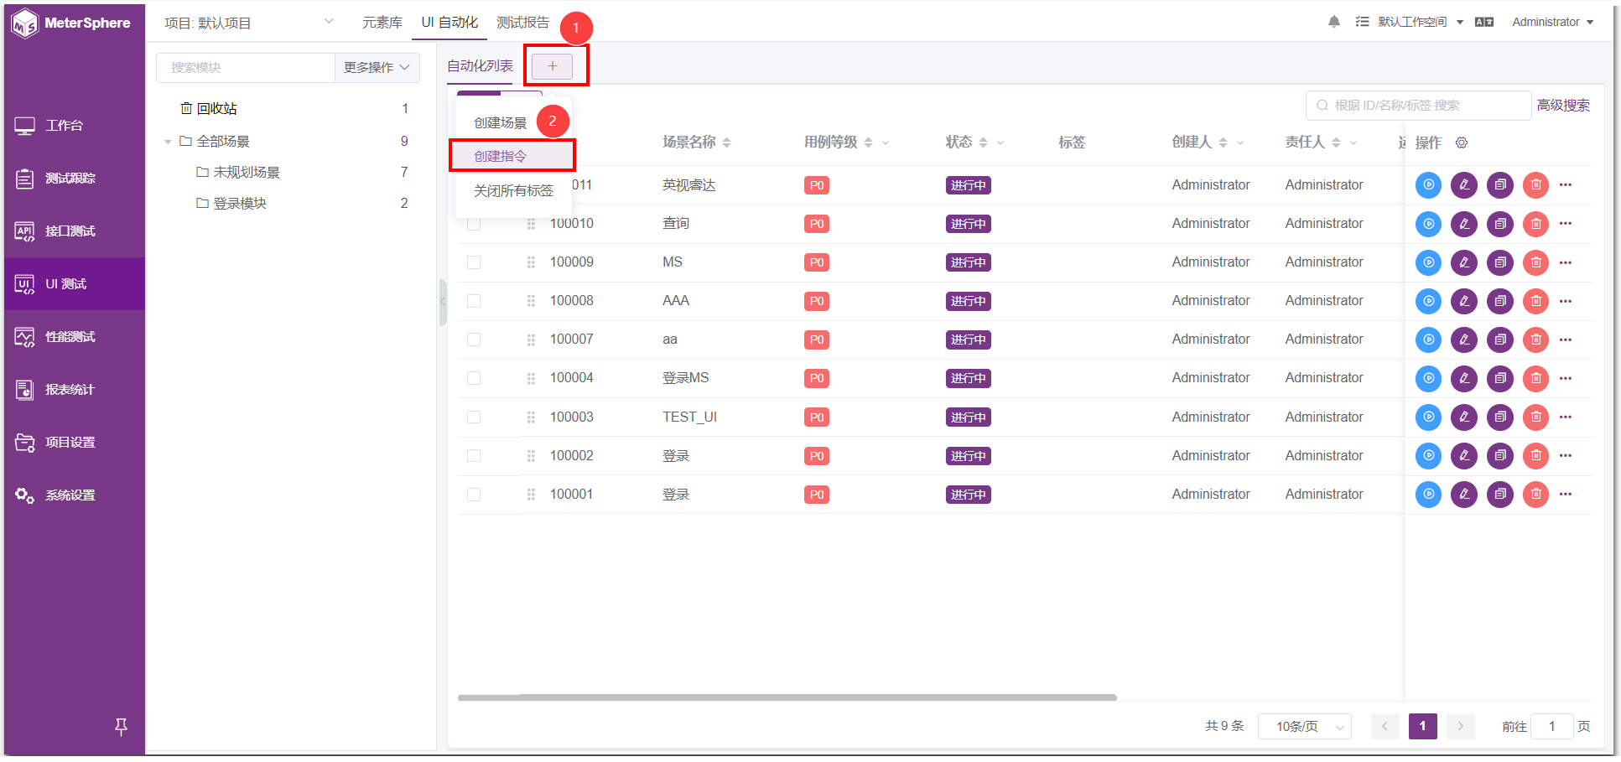Open the 项目: 默认项目 project dropdown
This screenshot has width=1621, height=762.
click(x=249, y=23)
